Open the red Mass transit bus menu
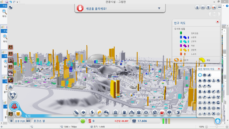Image resolution: width=229 pixels, height=129 pixels. (162, 113)
